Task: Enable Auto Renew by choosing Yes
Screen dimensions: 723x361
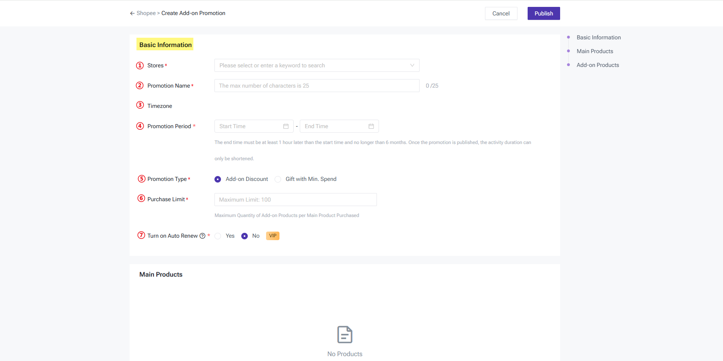Action: point(218,236)
